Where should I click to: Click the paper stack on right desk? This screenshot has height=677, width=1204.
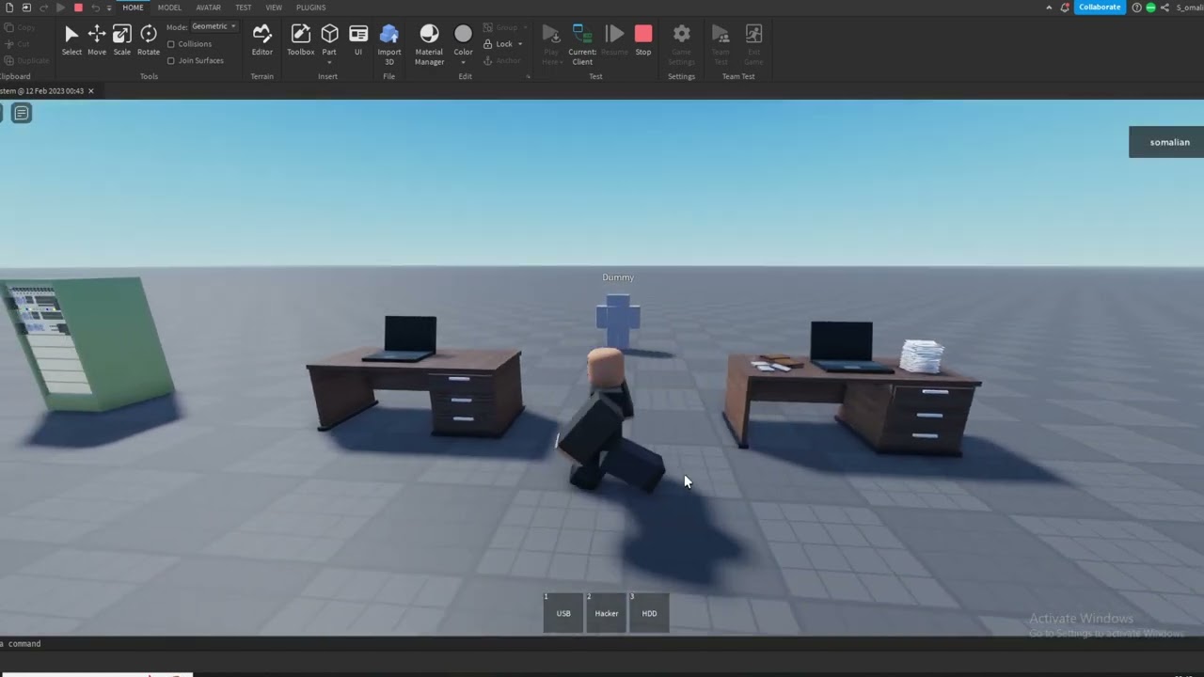point(922,355)
